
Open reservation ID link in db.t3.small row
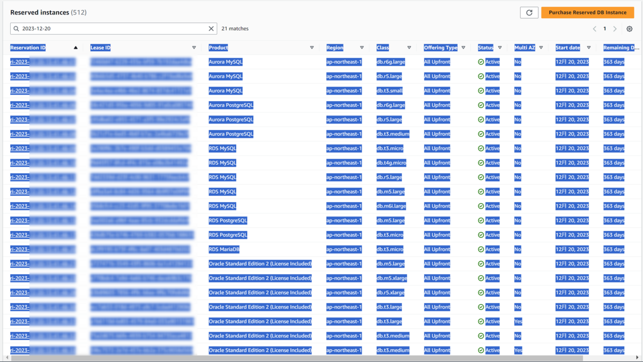[43, 90]
